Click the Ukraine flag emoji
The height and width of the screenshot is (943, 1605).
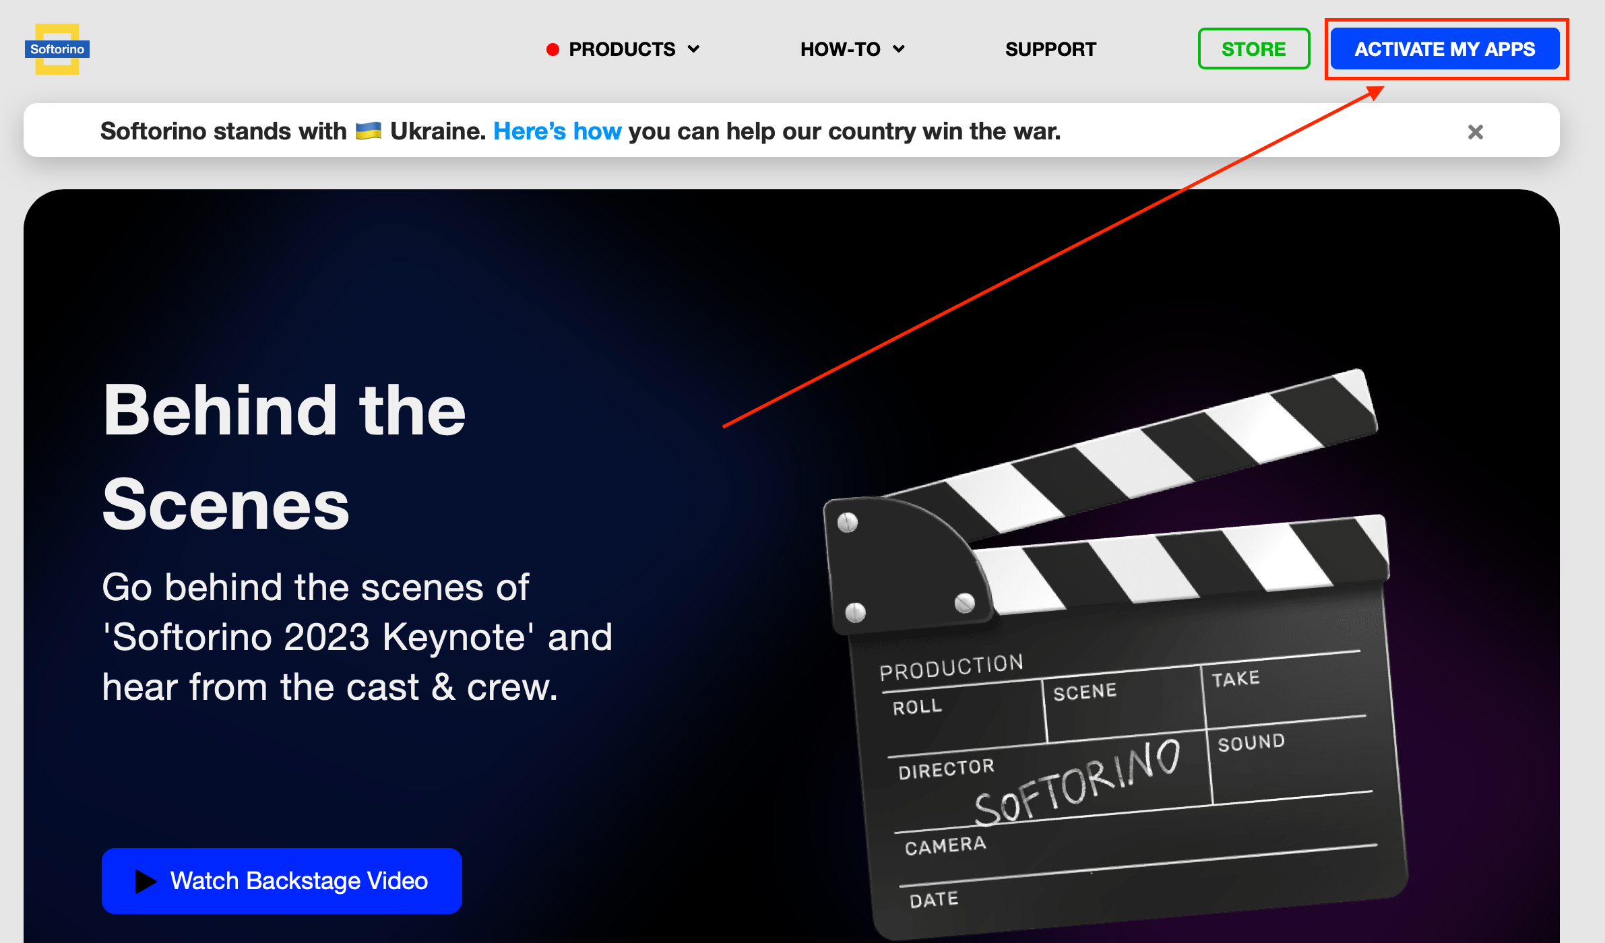(x=368, y=131)
